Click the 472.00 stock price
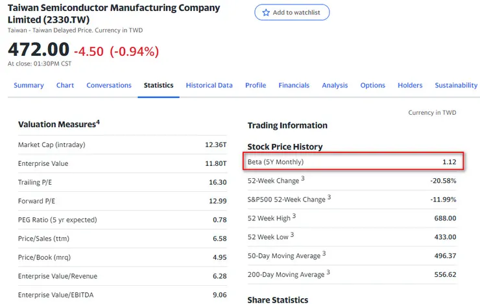The image size is (480, 304). (x=38, y=50)
